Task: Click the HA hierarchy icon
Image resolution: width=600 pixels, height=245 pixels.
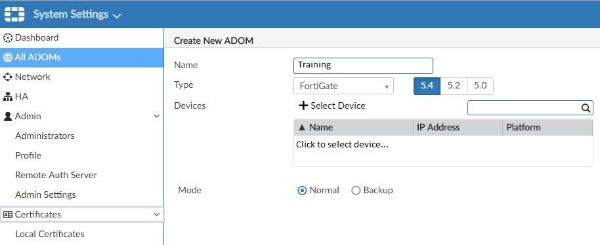Action: [8, 97]
